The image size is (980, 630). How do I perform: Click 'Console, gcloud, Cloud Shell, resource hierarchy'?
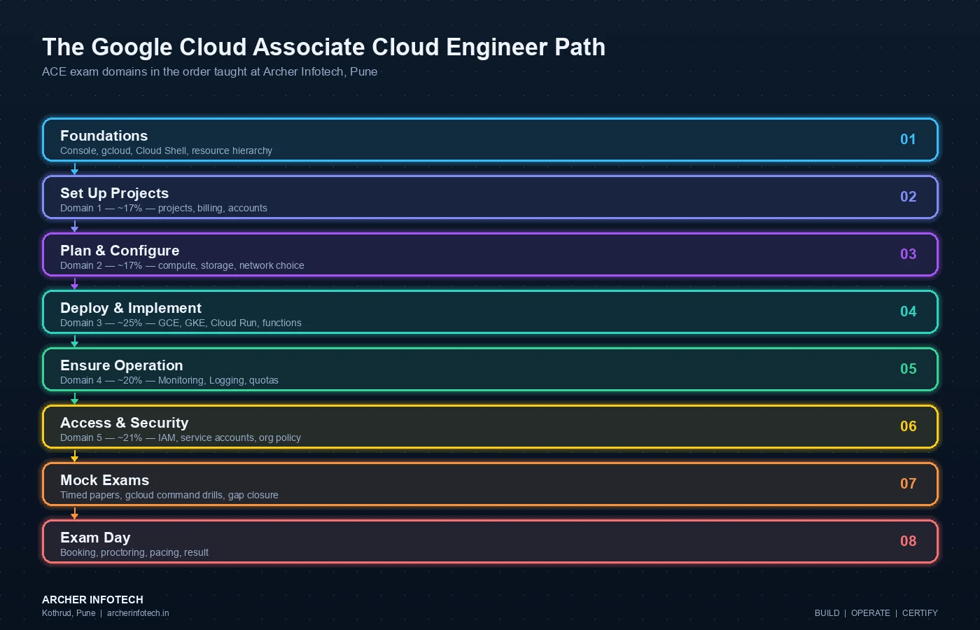tap(166, 150)
